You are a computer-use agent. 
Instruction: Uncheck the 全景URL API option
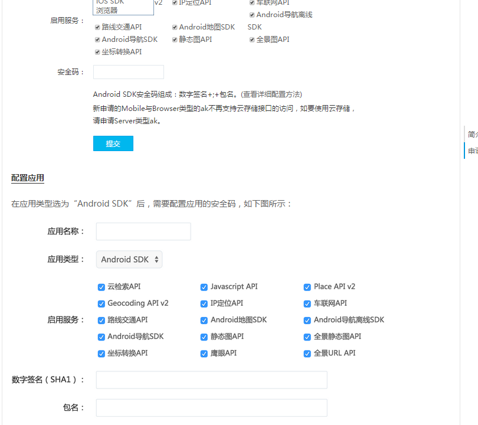(307, 354)
